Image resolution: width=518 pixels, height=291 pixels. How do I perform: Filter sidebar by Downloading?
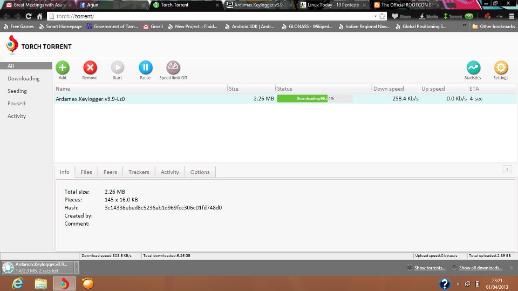pos(23,78)
